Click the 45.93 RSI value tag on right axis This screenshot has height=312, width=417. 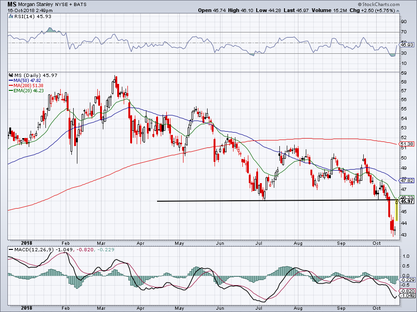(407, 45)
